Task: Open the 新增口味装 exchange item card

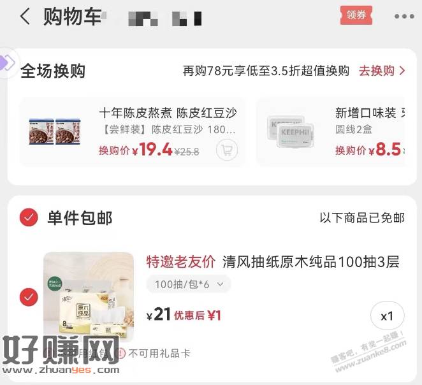Action: click(x=330, y=132)
